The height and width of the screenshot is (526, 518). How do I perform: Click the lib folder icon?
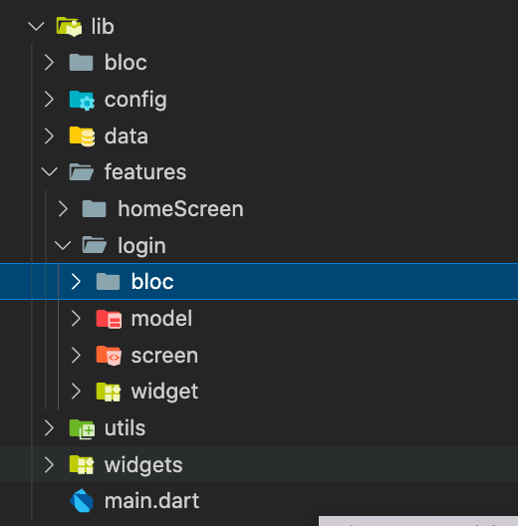point(69,27)
